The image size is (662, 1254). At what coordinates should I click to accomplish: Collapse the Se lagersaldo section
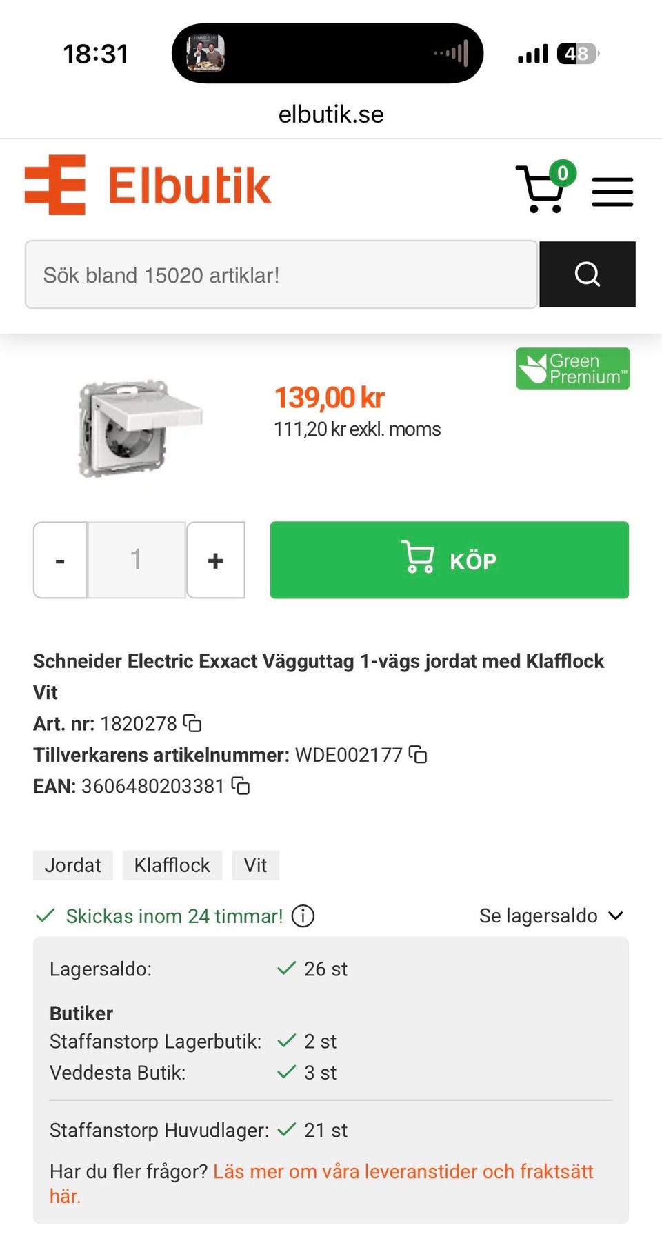coord(550,916)
